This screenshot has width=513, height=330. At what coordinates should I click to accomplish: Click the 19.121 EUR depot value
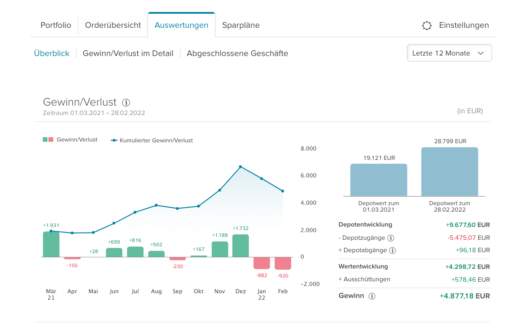point(379,158)
